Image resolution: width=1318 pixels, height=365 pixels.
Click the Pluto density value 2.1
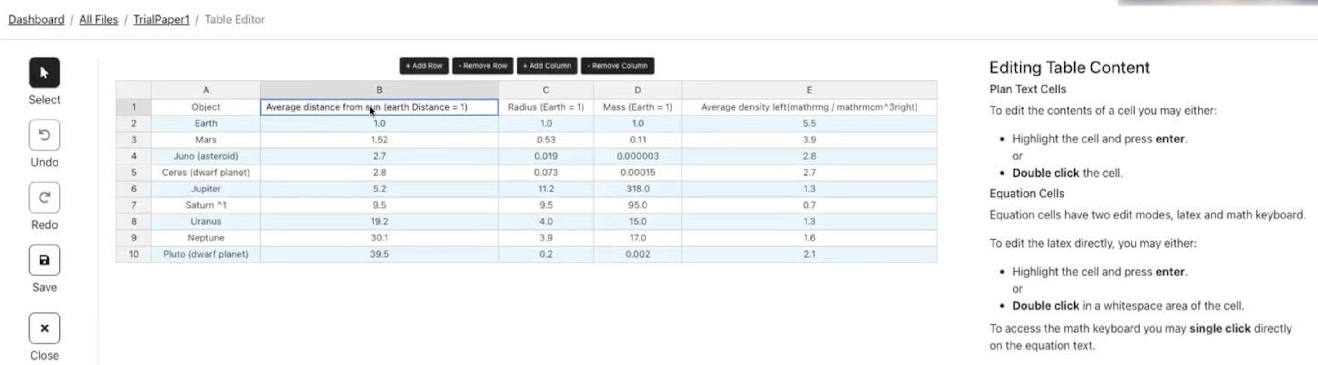click(810, 254)
